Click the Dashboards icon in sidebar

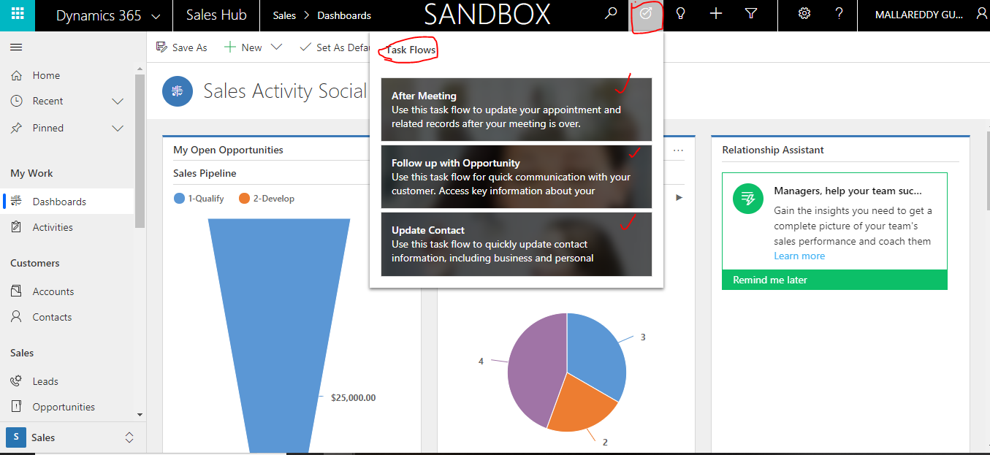[16, 202]
